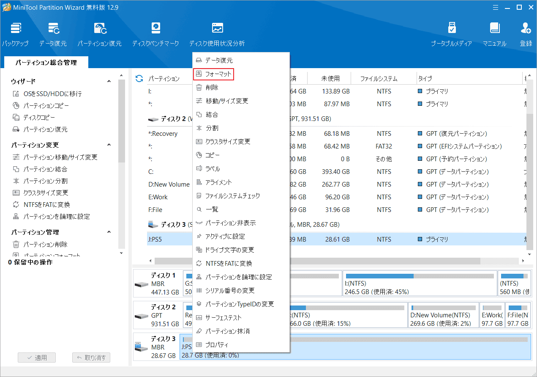The image size is (537, 377).
Task: Select I:(NTFS) block in the disk map
Action: pyautogui.click(x=420, y=283)
